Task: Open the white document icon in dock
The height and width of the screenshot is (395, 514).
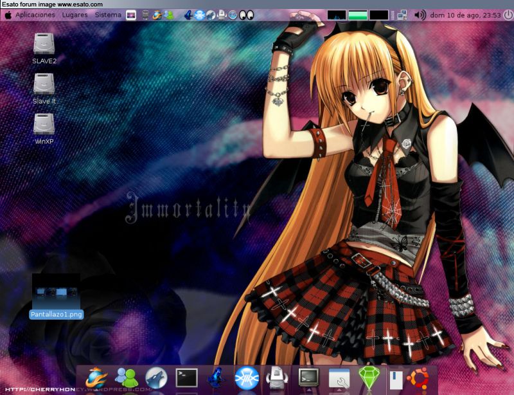Action: (x=396, y=380)
